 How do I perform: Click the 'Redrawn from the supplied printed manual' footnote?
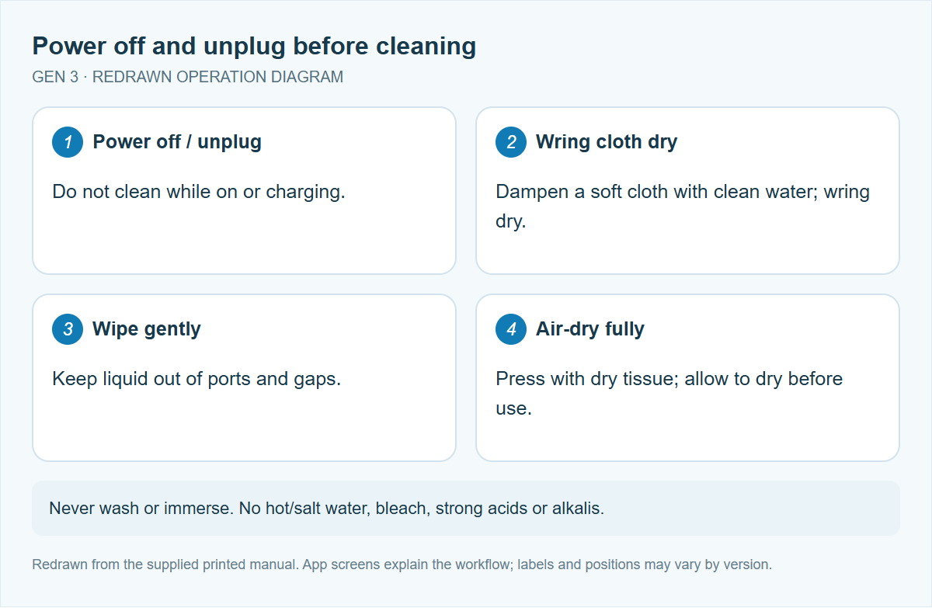point(402,565)
